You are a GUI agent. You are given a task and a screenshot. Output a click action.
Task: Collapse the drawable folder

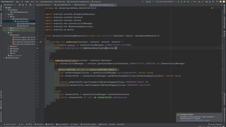pyautogui.click(x=8, y=35)
